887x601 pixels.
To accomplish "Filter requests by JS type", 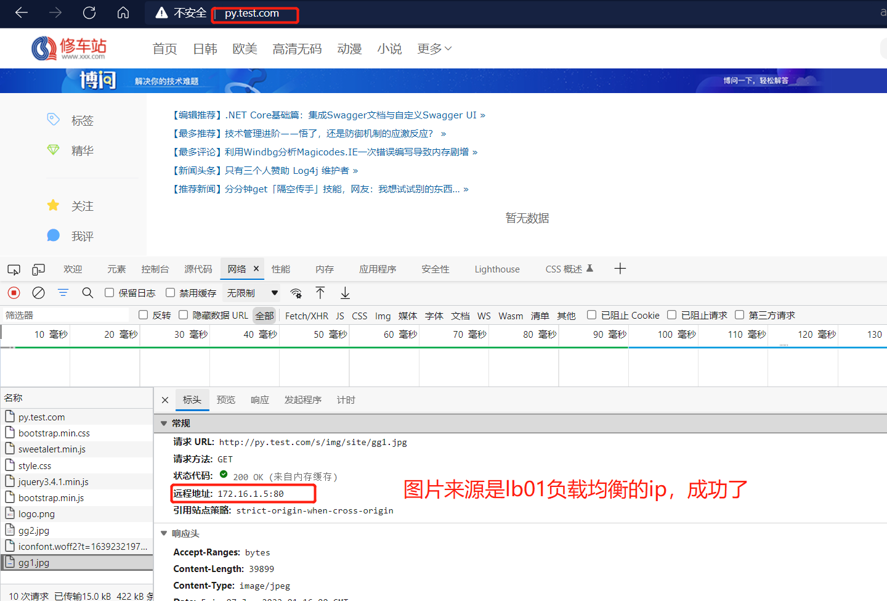I will [340, 316].
